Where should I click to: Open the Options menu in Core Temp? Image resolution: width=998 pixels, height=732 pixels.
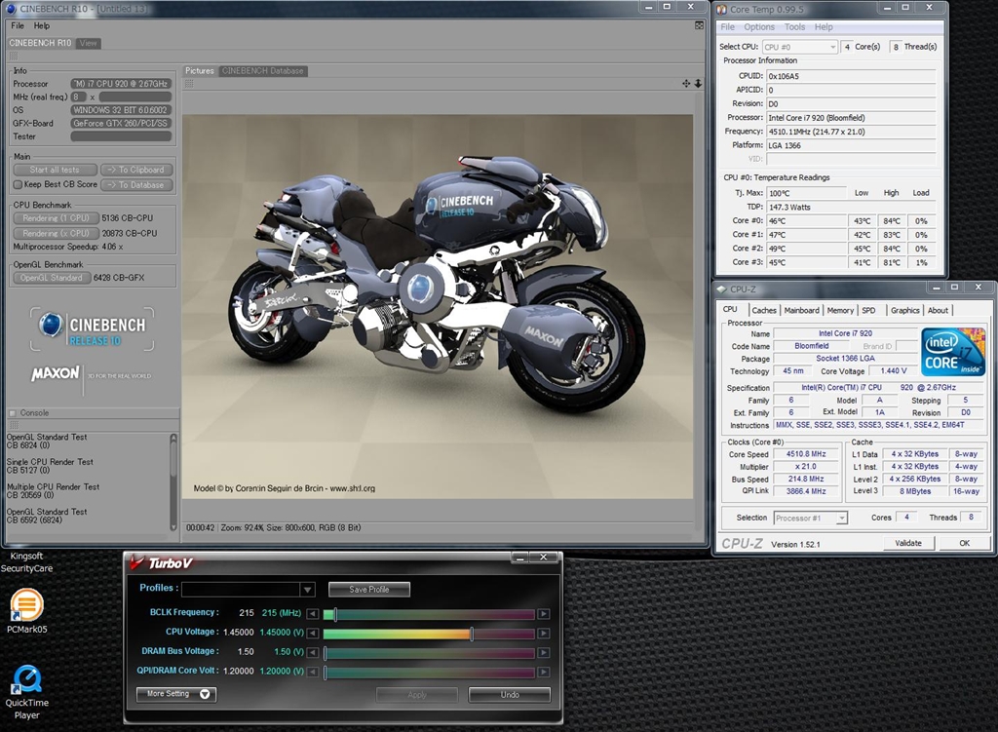coord(759,27)
